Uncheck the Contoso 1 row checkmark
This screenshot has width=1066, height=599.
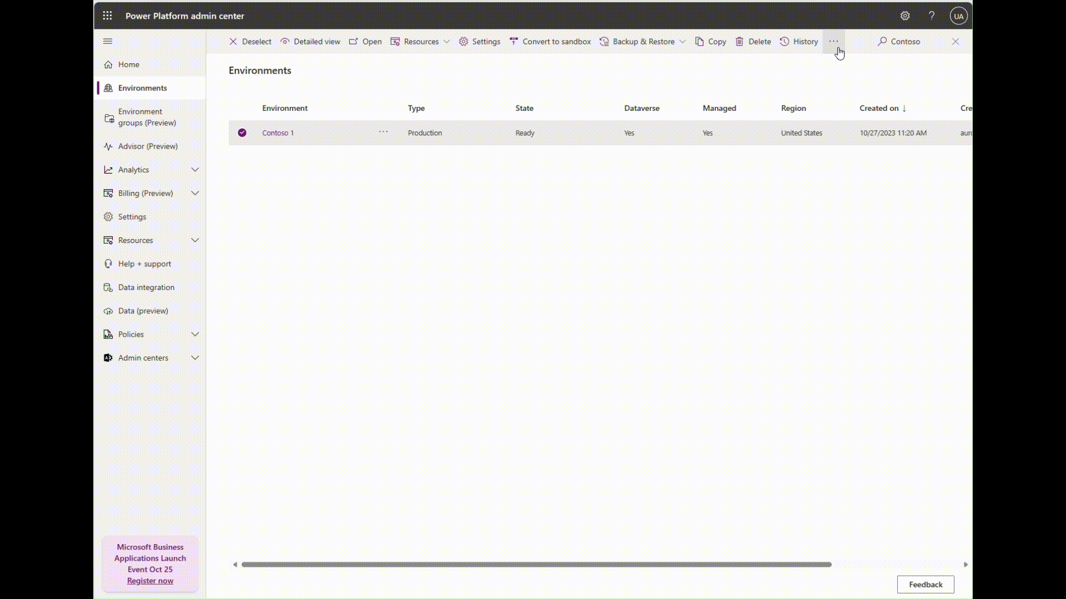[242, 133]
